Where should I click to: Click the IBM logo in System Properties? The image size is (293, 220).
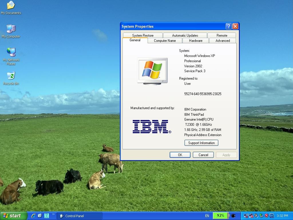point(152,127)
